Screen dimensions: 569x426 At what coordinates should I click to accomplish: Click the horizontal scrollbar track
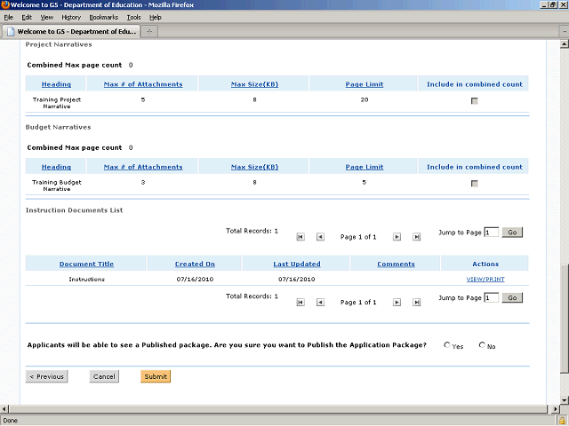pyautogui.click(x=278, y=409)
